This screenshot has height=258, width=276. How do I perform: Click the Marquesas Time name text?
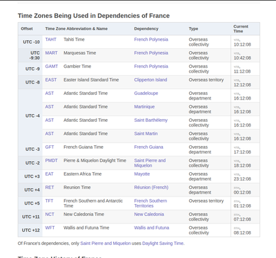(x=80, y=53)
